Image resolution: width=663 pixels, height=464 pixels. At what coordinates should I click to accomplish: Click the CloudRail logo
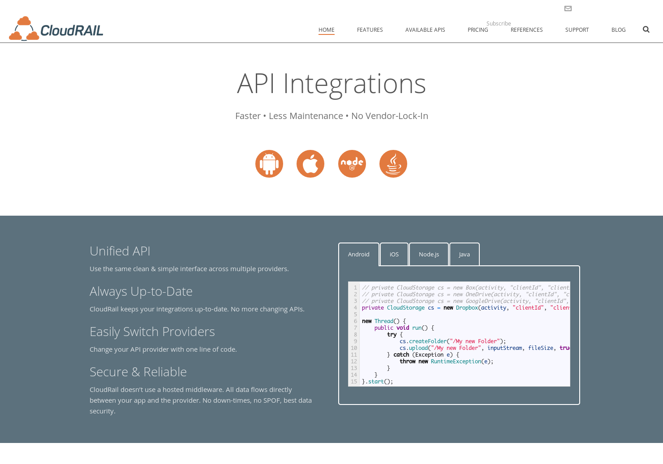[56, 29]
